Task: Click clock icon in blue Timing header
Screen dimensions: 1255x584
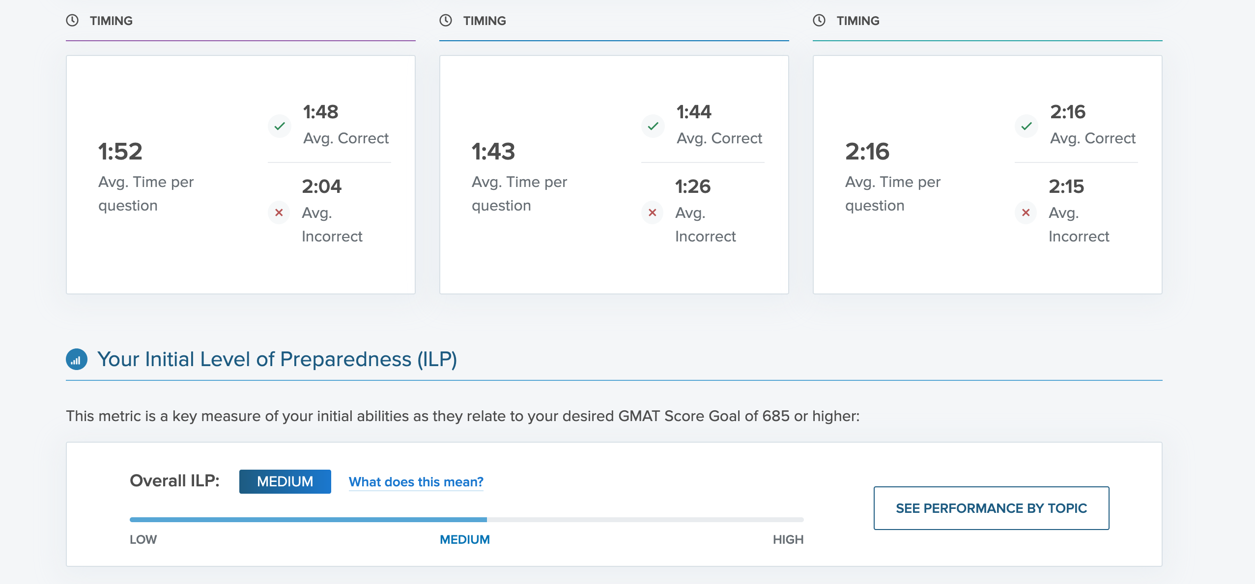Action: pos(446,21)
